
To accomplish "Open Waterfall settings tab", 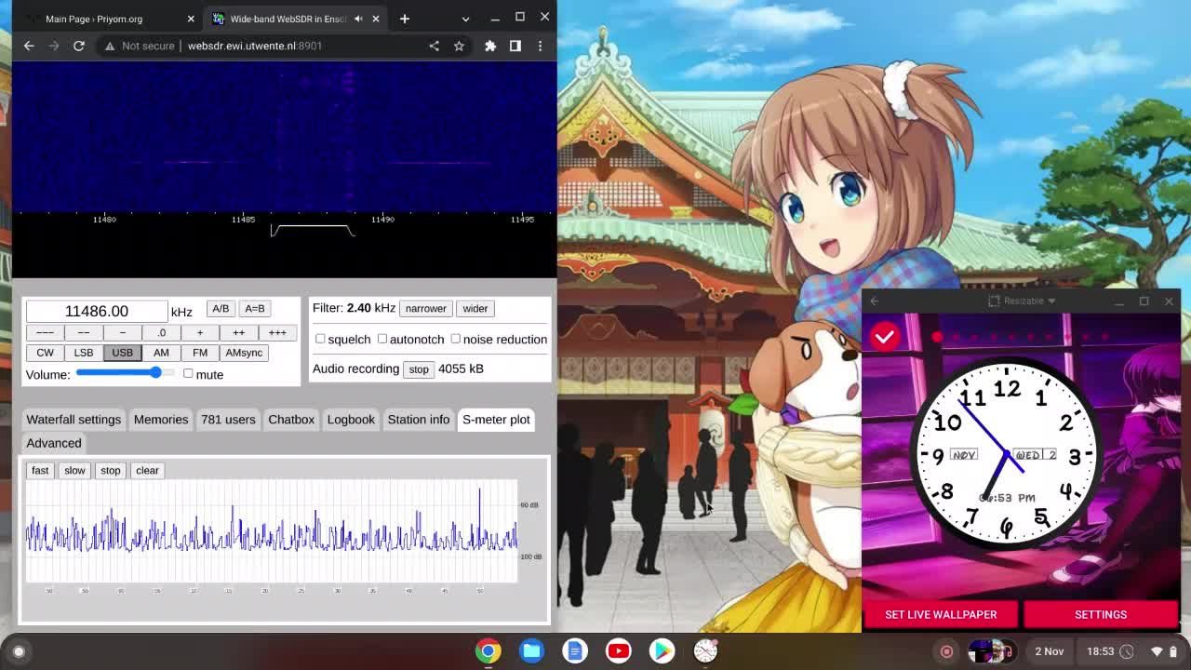I will [74, 420].
